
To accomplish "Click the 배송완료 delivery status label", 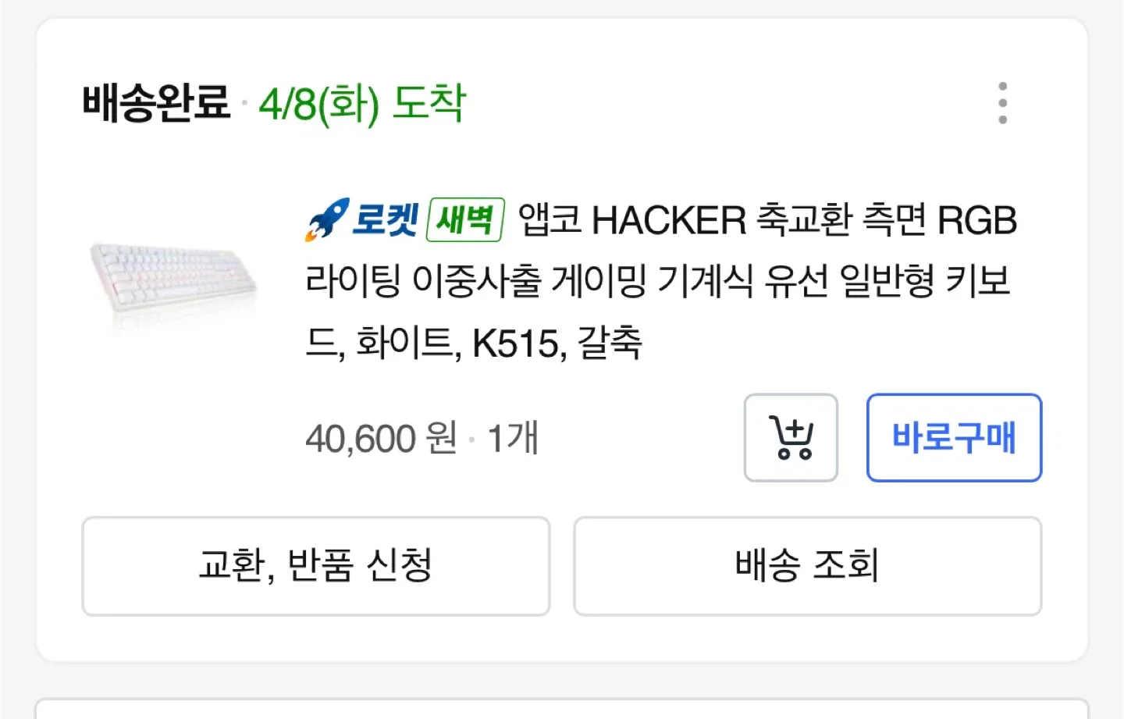I will point(155,102).
